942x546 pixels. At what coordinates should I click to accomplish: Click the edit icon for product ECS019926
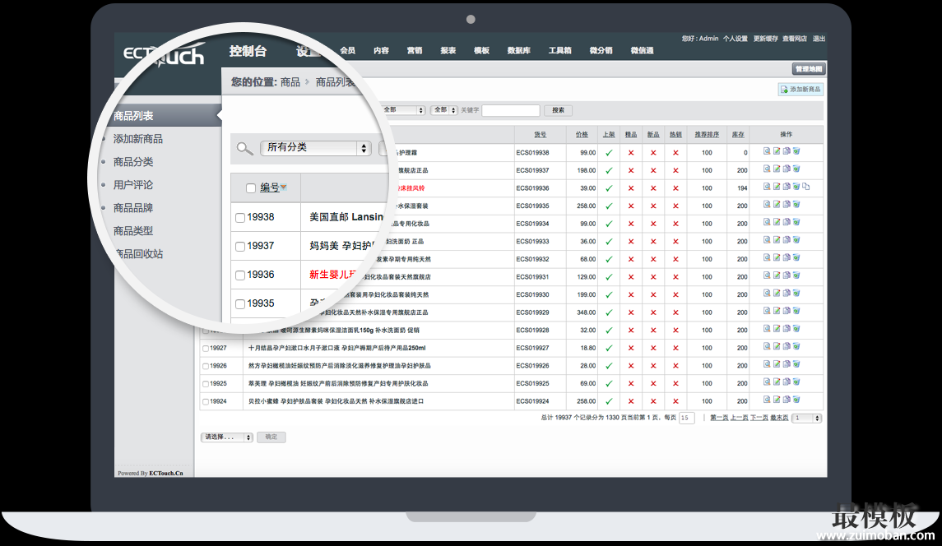777,365
